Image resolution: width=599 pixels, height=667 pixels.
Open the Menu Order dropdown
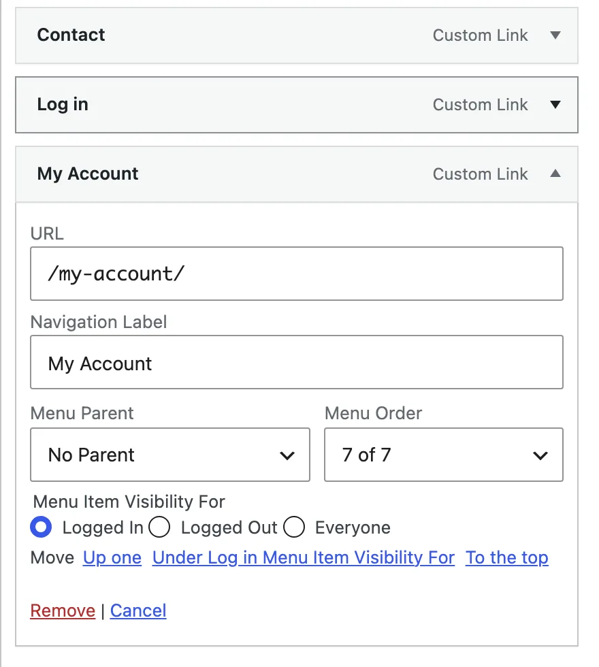point(444,455)
